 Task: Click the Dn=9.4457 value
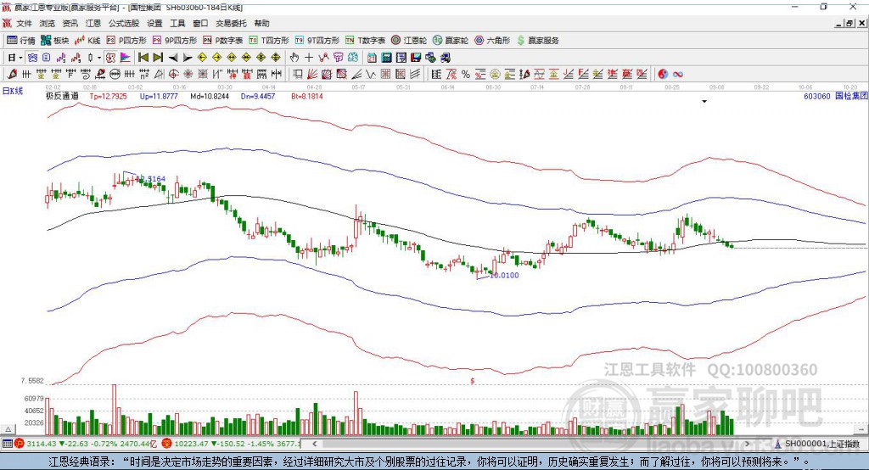(258, 96)
